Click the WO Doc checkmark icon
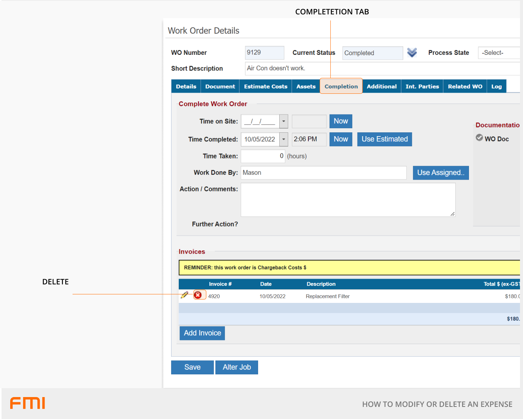The width and height of the screenshot is (523, 419). (x=479, y=138)
